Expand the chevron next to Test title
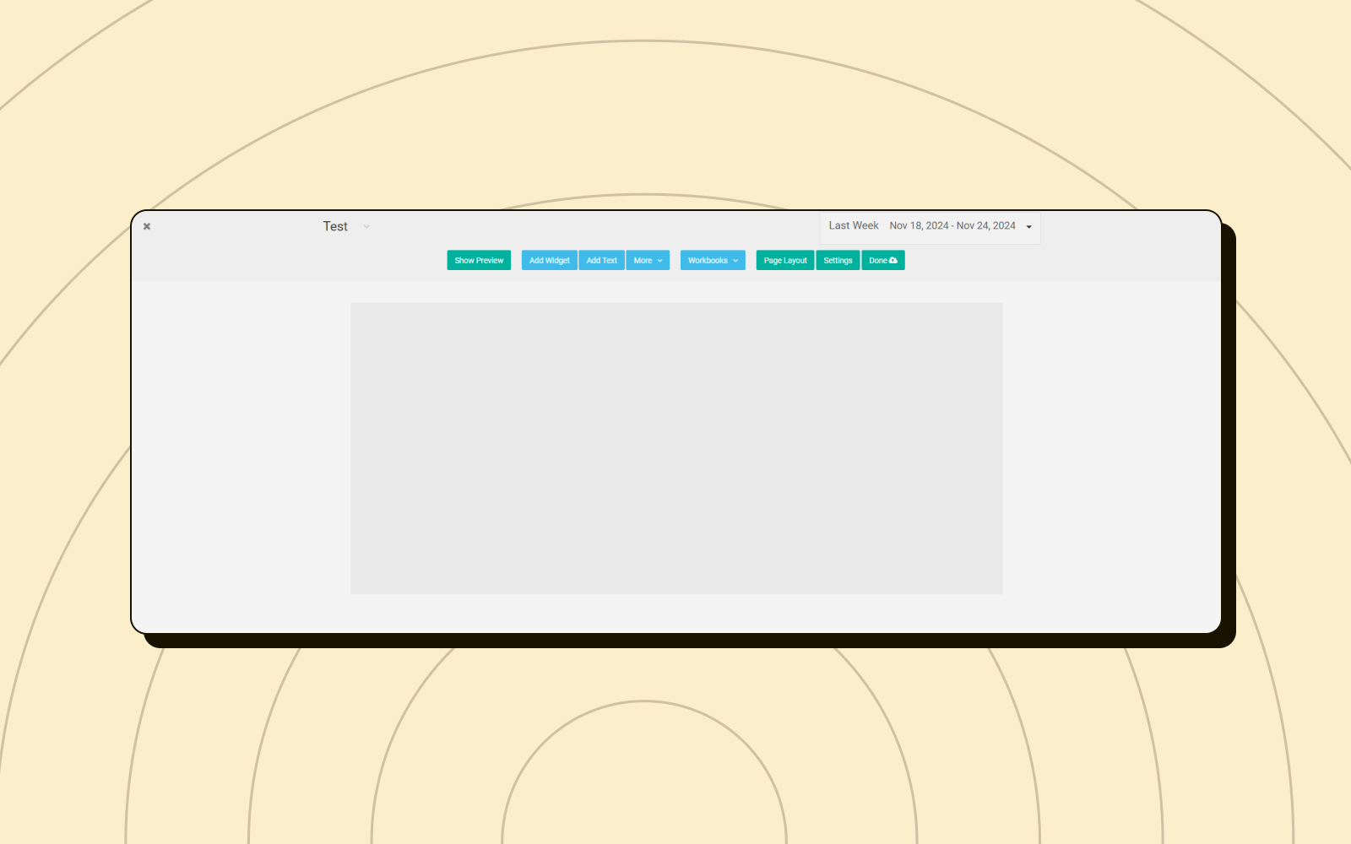Image resolution: width=1351 pixels, height=844 pixels. [366, 226]
